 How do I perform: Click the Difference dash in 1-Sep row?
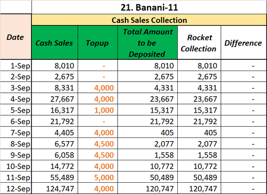pyautogui.click(x=244, y=65)
